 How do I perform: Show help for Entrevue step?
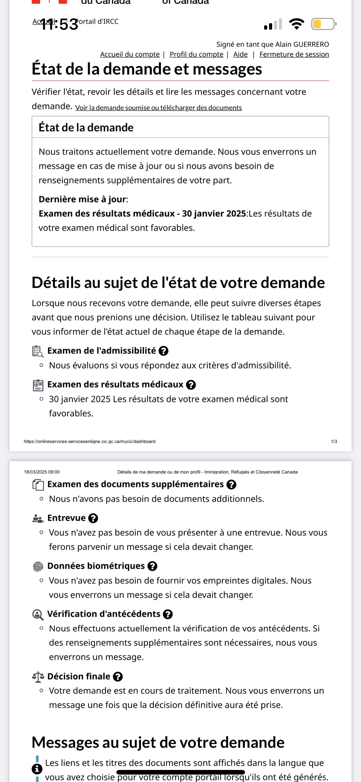pyautogui.click(x=93, y=518)
